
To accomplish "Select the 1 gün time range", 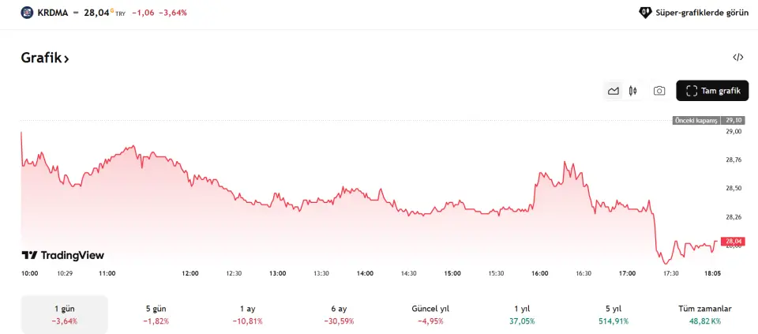I will (x=64, y=314).
